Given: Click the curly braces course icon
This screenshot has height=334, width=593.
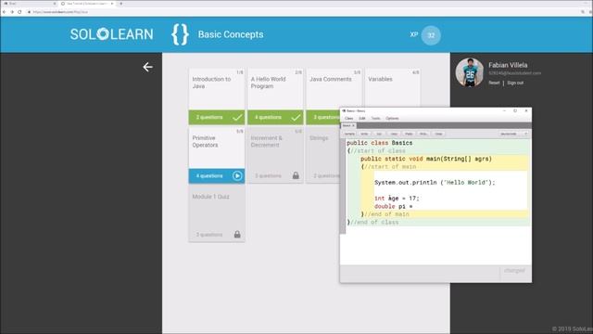Looking at the screenshot, I should coord(180,34).
